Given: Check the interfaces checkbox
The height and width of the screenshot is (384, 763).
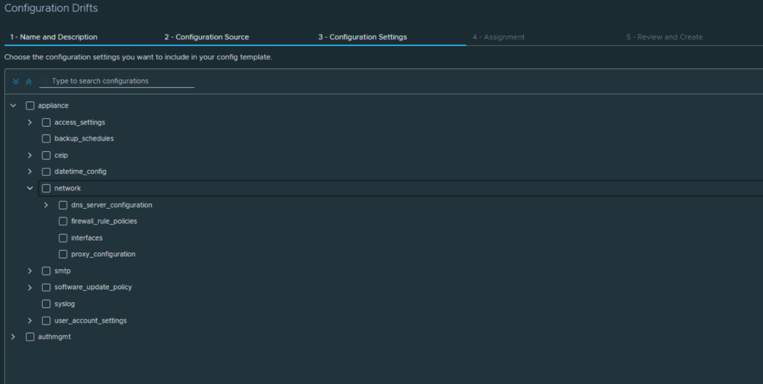Looking at the screenshot, I should [63, 237].
